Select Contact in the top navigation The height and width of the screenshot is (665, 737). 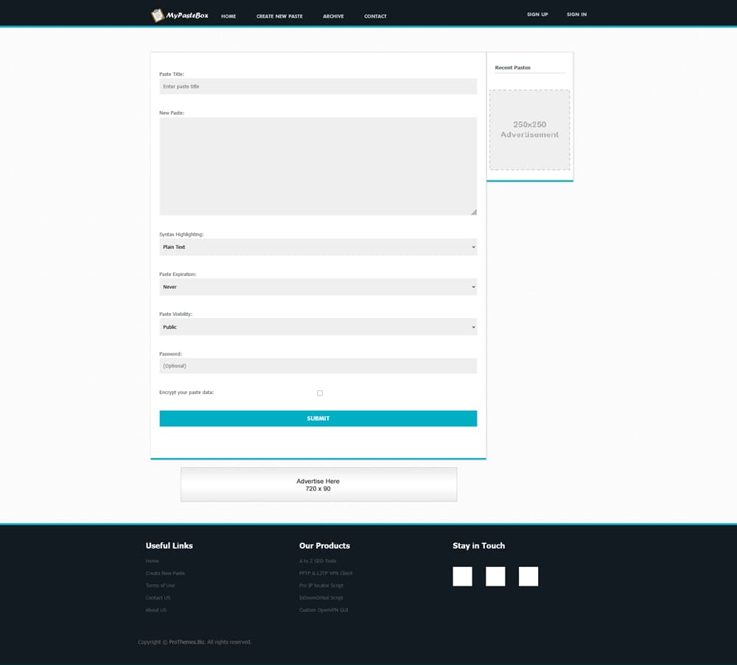[375, 16]
